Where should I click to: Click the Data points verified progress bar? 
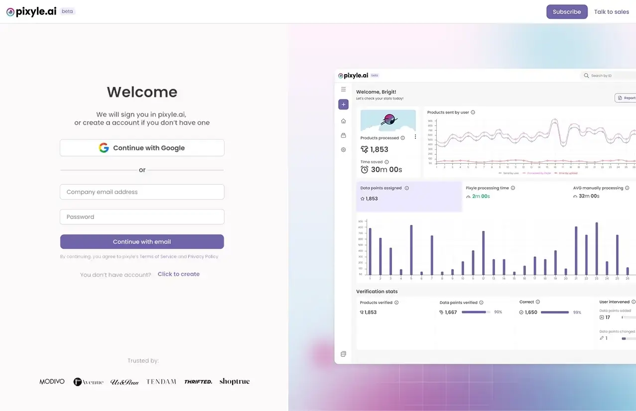[476, 312]
